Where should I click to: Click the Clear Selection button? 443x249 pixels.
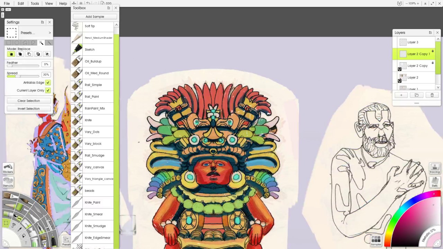tap(29, 101)
